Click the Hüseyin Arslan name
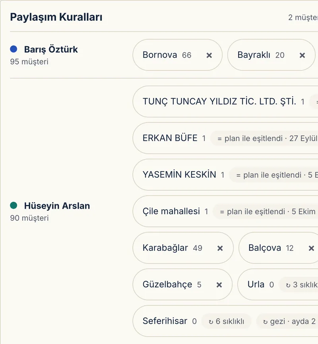Screen dimensions: 318x344 (x=57, y=206)
